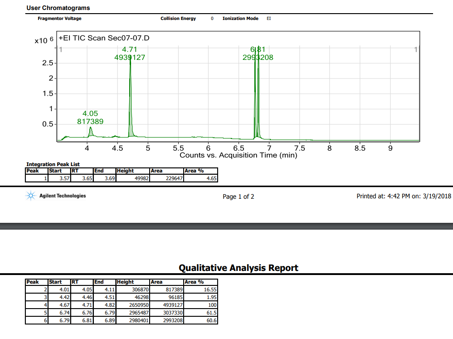Click the Agilent Technologies starburst logo
Image resolution: width=453 pixels, height=339 pixels.
[x=31, y=196]
